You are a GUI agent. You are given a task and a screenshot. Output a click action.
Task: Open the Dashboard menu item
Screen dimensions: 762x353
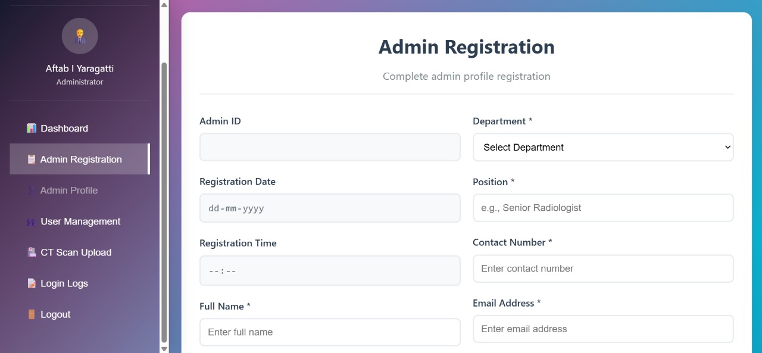click(64, 129)
